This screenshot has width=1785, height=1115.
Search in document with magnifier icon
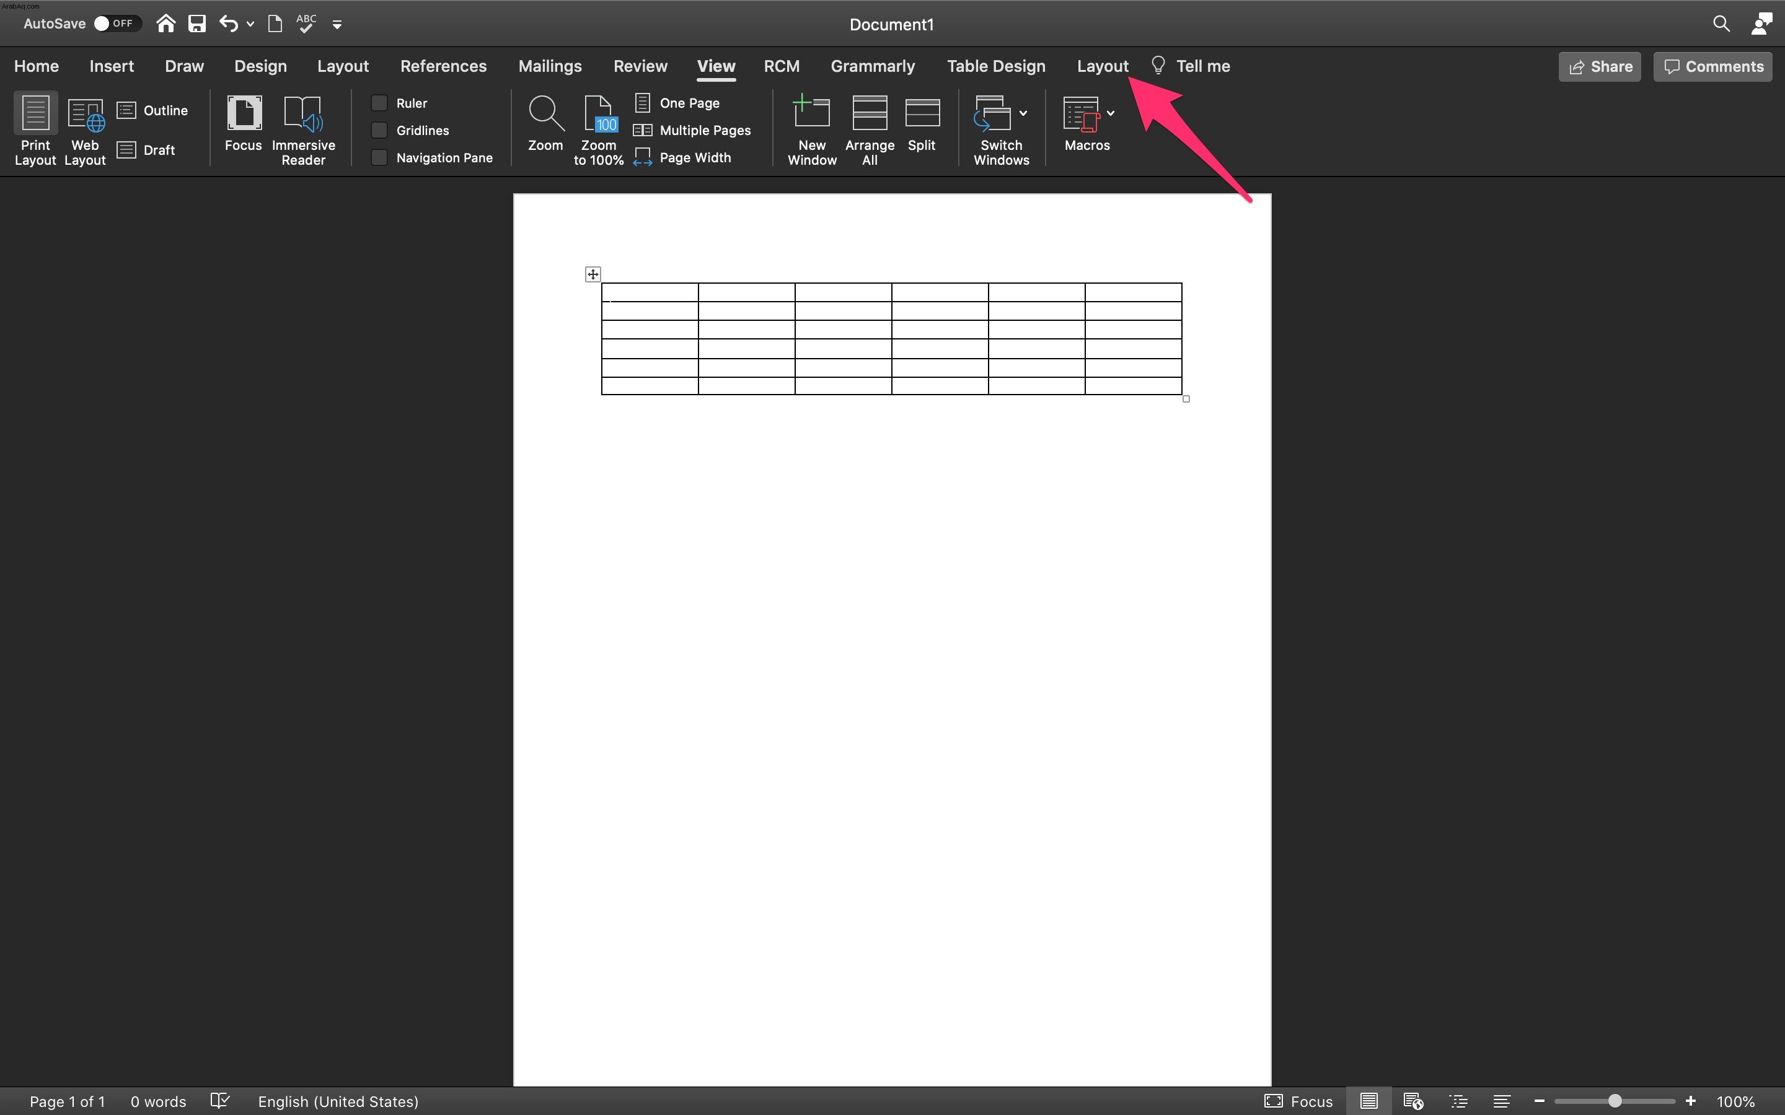[1721, 24]
